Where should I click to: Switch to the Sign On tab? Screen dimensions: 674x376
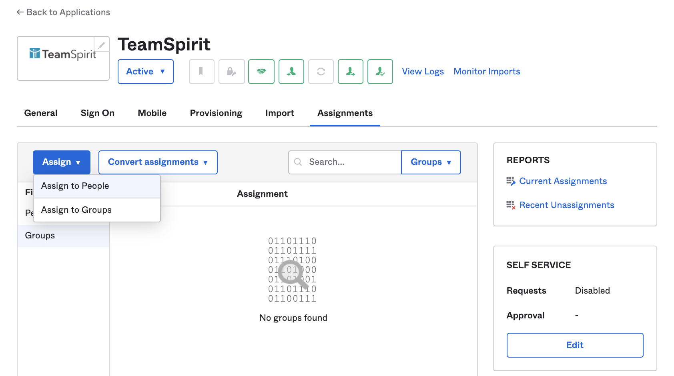point(97,113)
